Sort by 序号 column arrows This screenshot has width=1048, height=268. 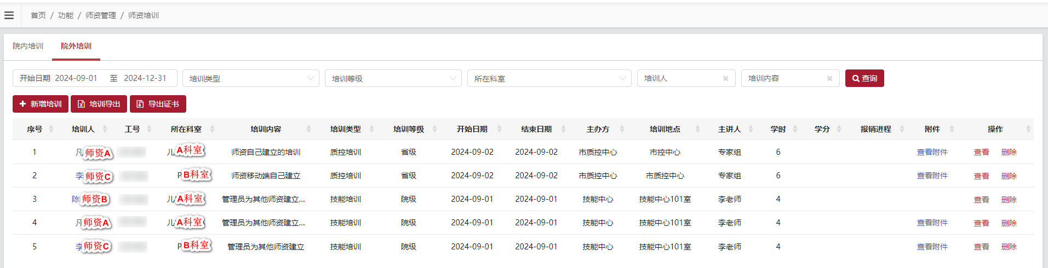pyautogui.click(x=51, y=129)
